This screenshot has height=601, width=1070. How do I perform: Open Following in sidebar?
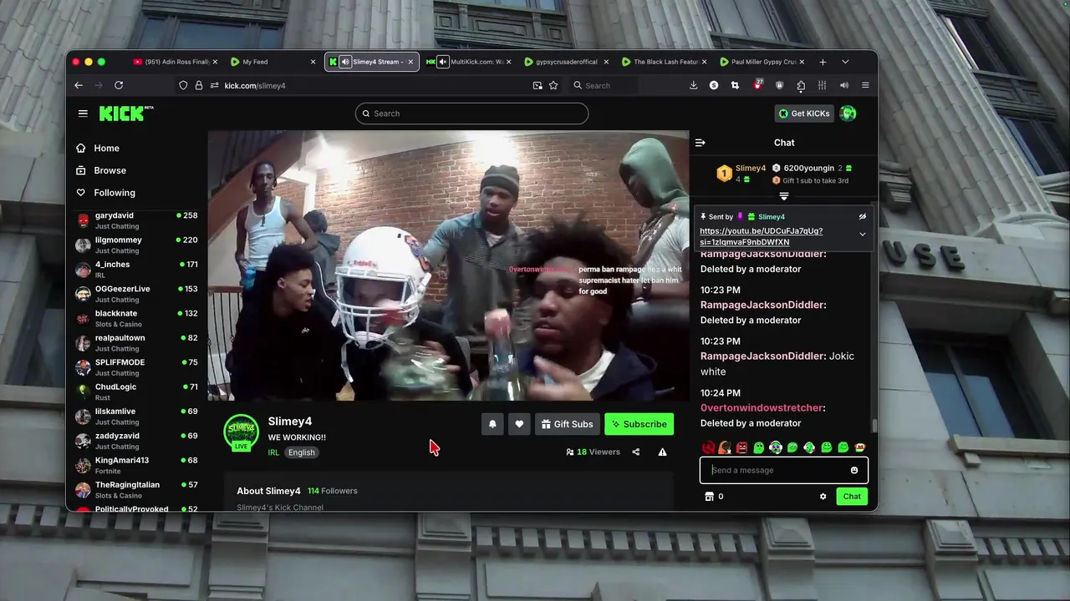[x=105, y=193]
